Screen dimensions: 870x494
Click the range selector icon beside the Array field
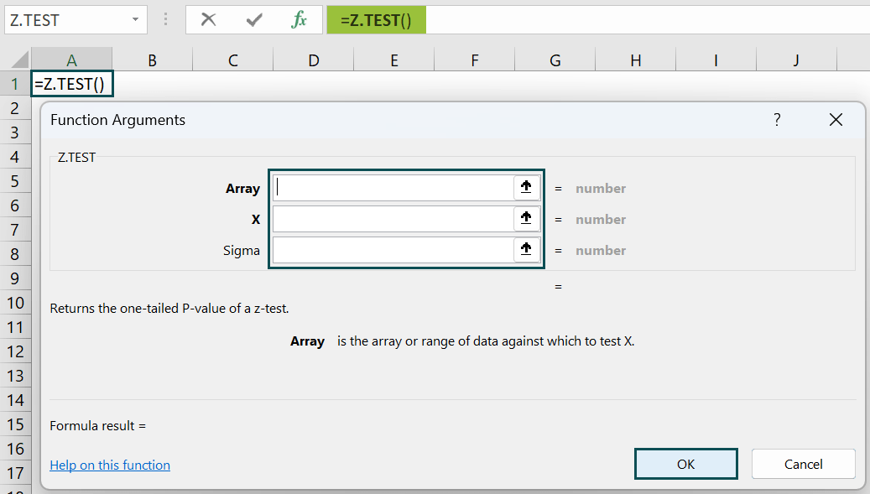526,187
